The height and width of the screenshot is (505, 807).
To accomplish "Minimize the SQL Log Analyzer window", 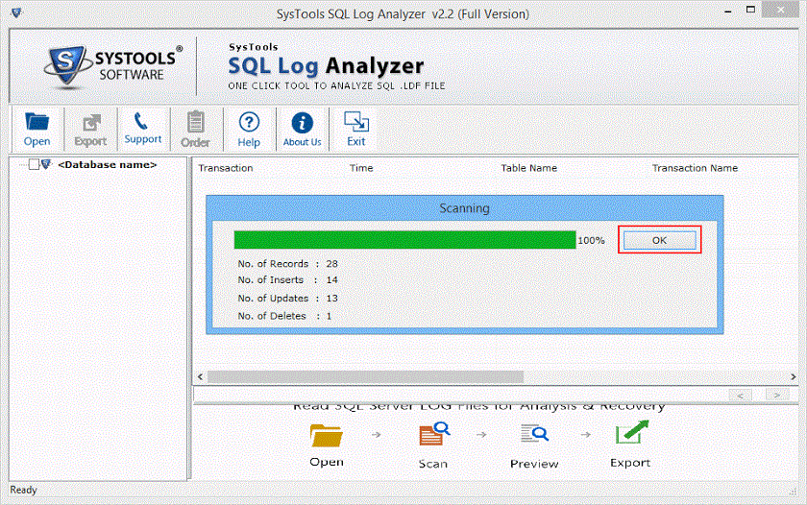I will [x=728, y=11].
